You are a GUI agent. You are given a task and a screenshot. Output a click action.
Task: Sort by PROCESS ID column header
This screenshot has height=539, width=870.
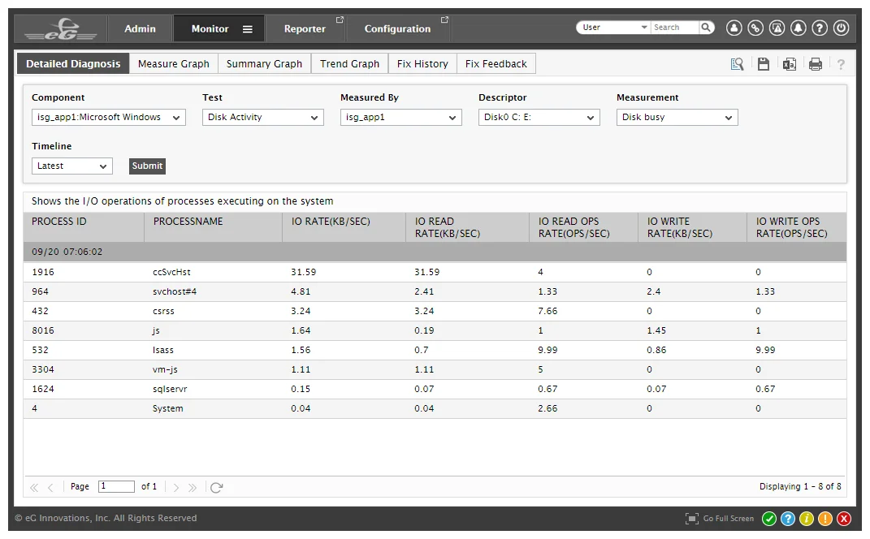point(83,227)
